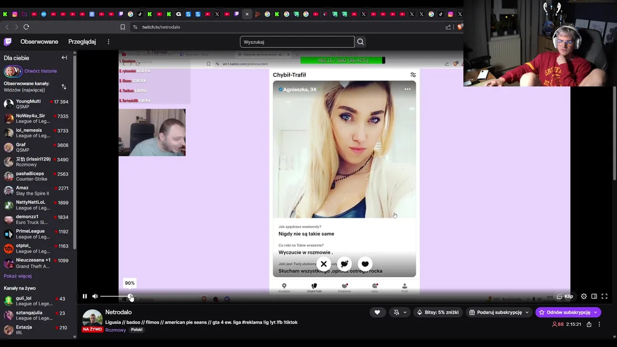617x347 pixels.
Task: Bookmark this page in browser
Action: click(x=122, y=27)
